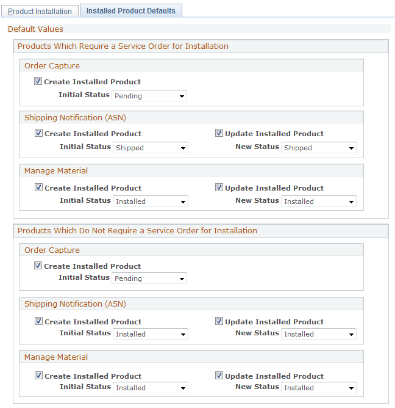
Task: Toggle Create Installed Product in first Manage Material section
Action: 39,188
